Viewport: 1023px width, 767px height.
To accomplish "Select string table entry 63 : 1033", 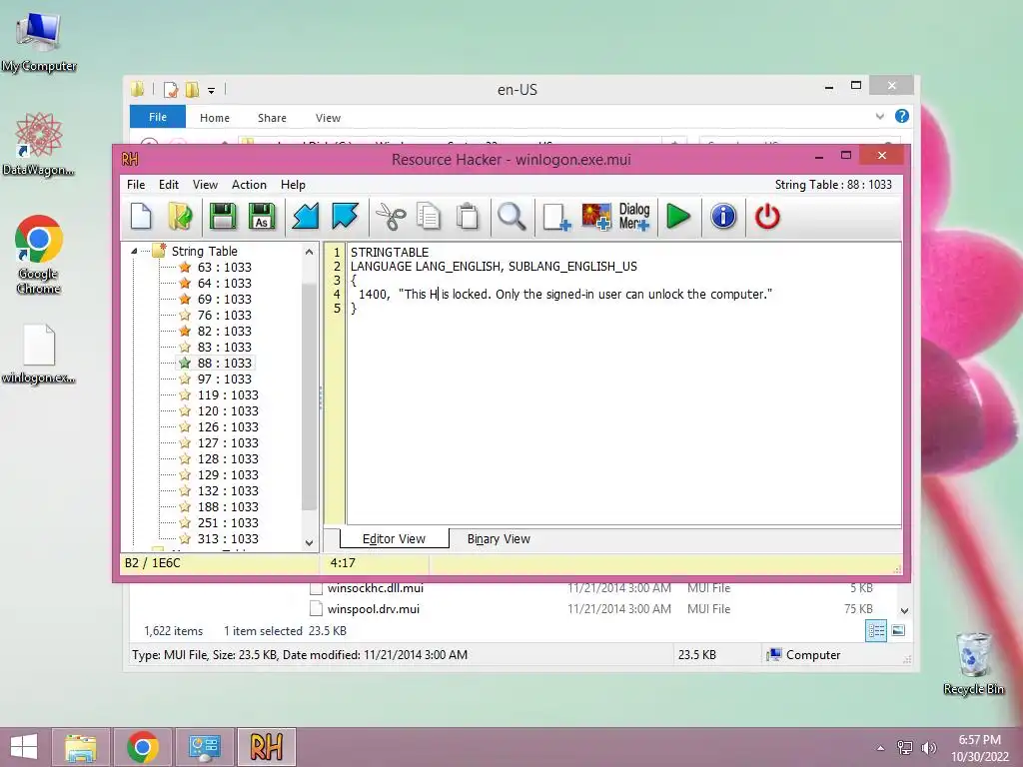I will click(x=224, y=267).
